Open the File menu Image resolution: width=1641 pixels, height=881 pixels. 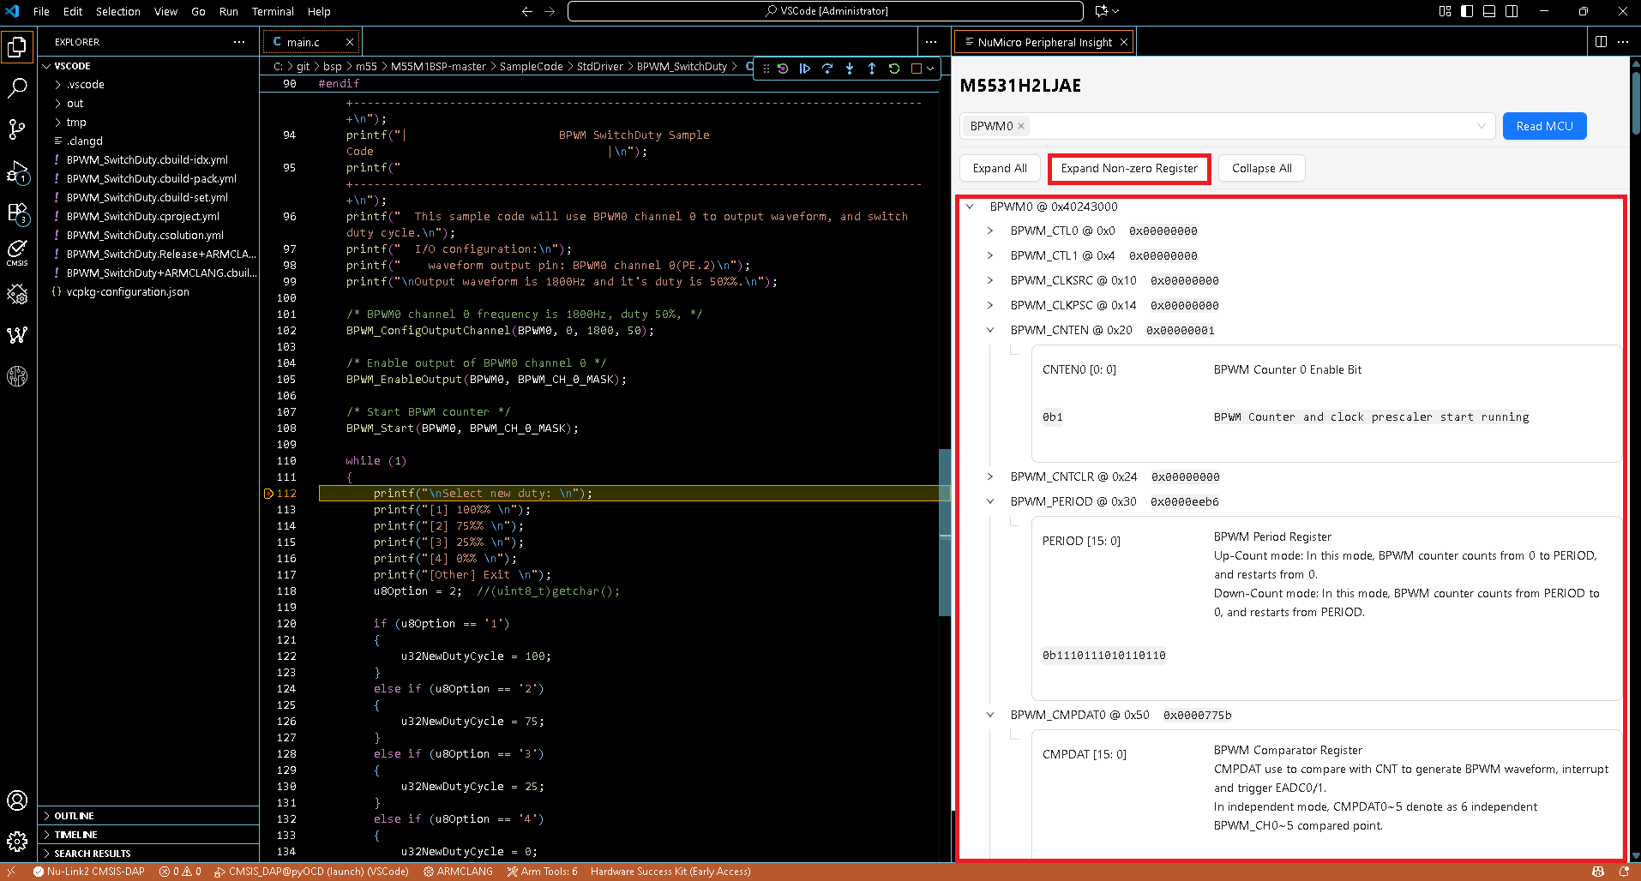pyautogui.click(x=41, y=11)
